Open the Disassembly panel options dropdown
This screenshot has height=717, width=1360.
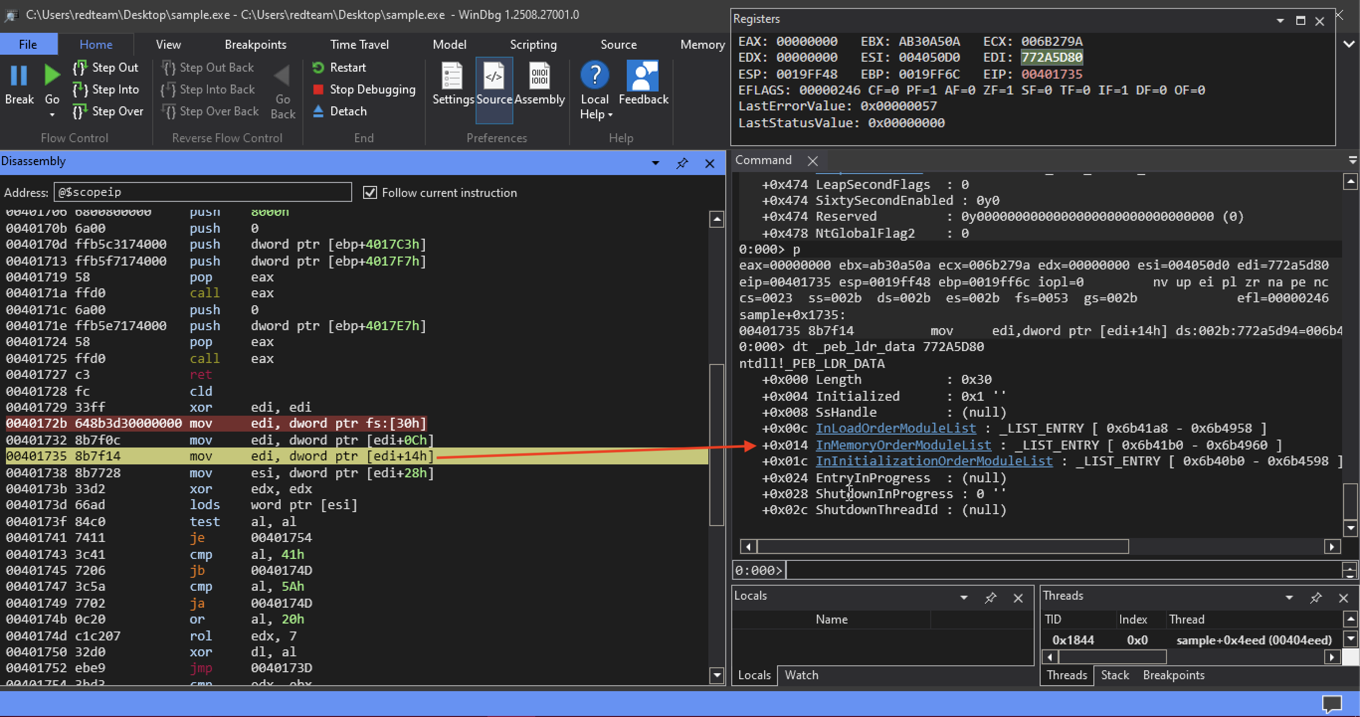[655, 163]
